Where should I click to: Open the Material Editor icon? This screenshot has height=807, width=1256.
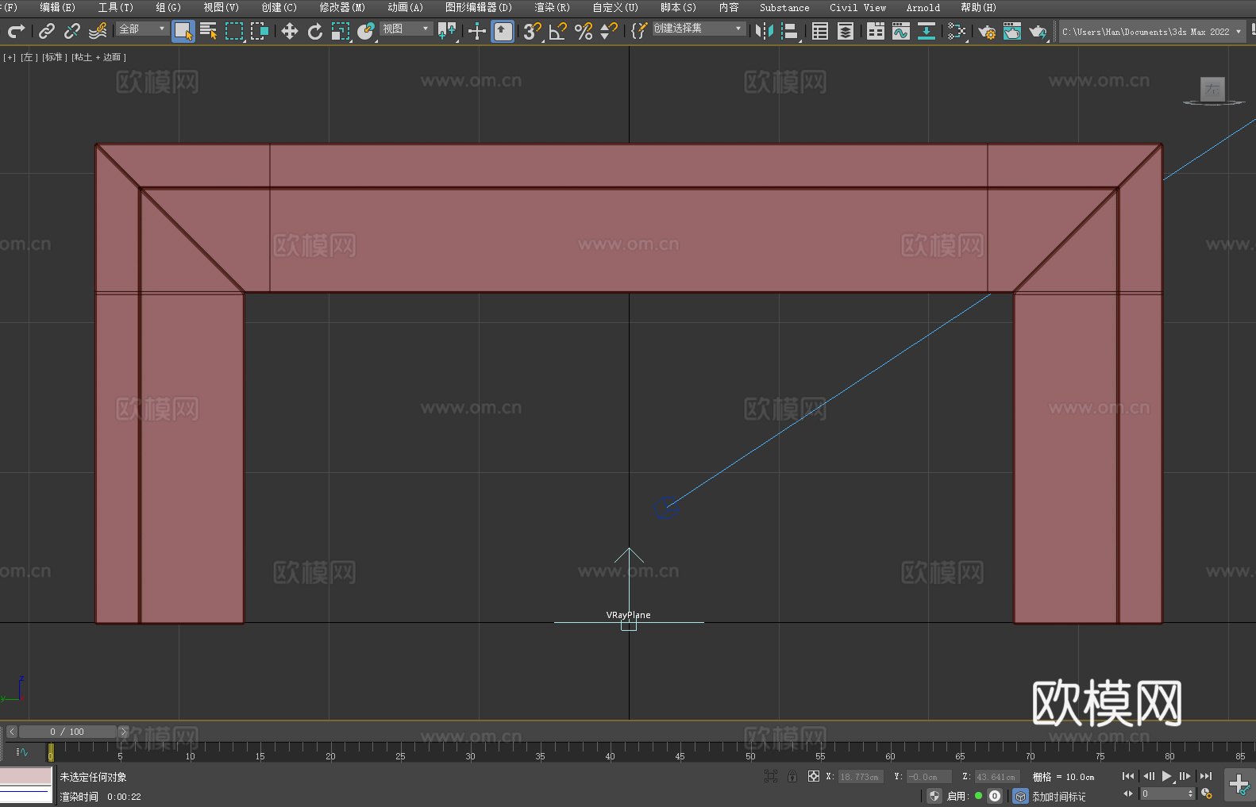pyautogui.click(x=957, y=31)
